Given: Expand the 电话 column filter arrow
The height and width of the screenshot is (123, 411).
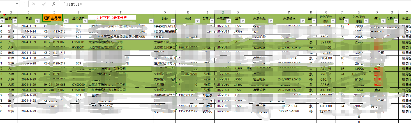Looking at the screenshot, I should (x=197, y=21).
